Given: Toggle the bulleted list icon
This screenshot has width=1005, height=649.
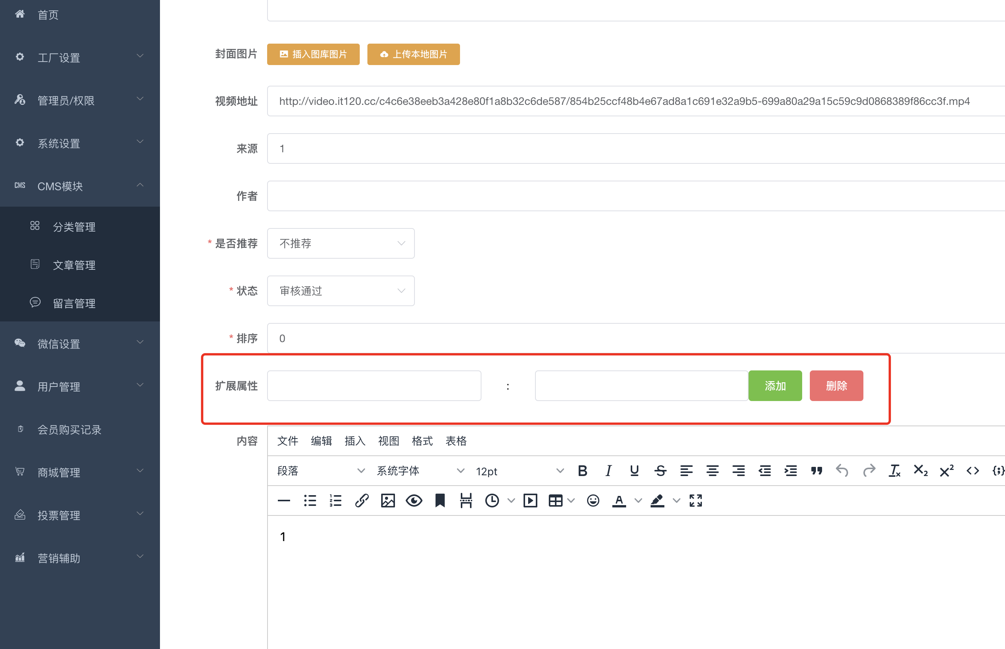Looking at the screenshot, I should 310,501.
